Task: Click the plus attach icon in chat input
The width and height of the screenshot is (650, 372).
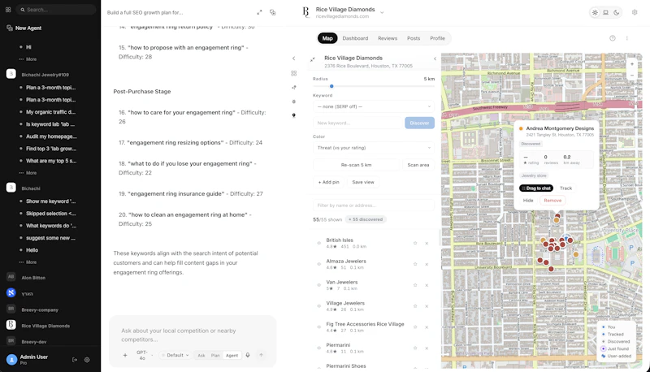Action: pos(125,355)
